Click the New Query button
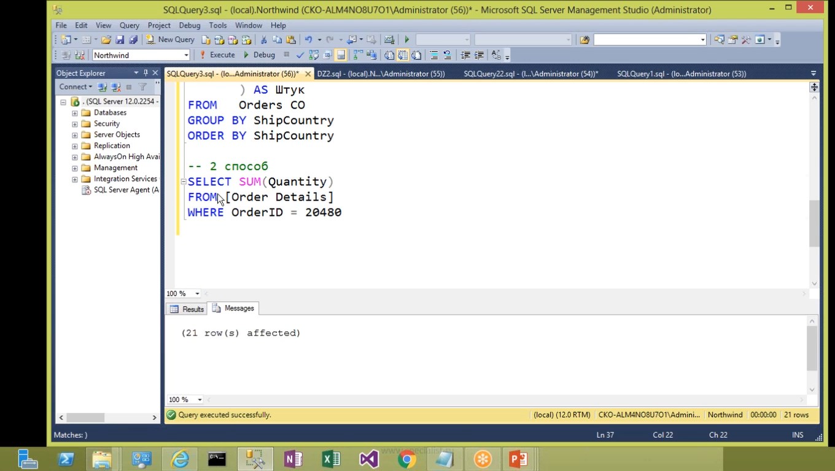835x471 pixels. coord(170,40)
